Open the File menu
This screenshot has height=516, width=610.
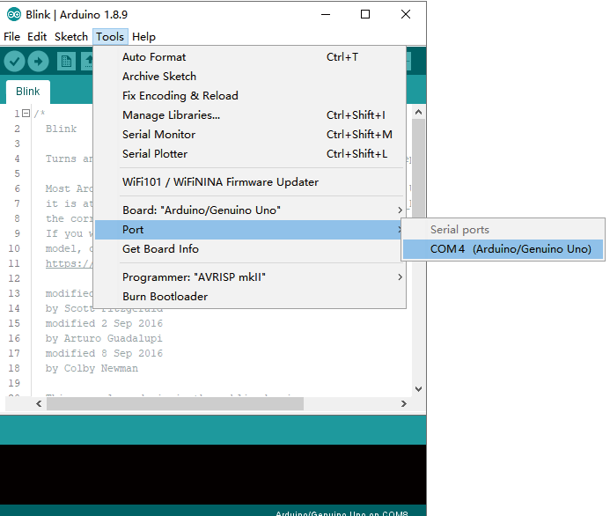coord(11,37)
